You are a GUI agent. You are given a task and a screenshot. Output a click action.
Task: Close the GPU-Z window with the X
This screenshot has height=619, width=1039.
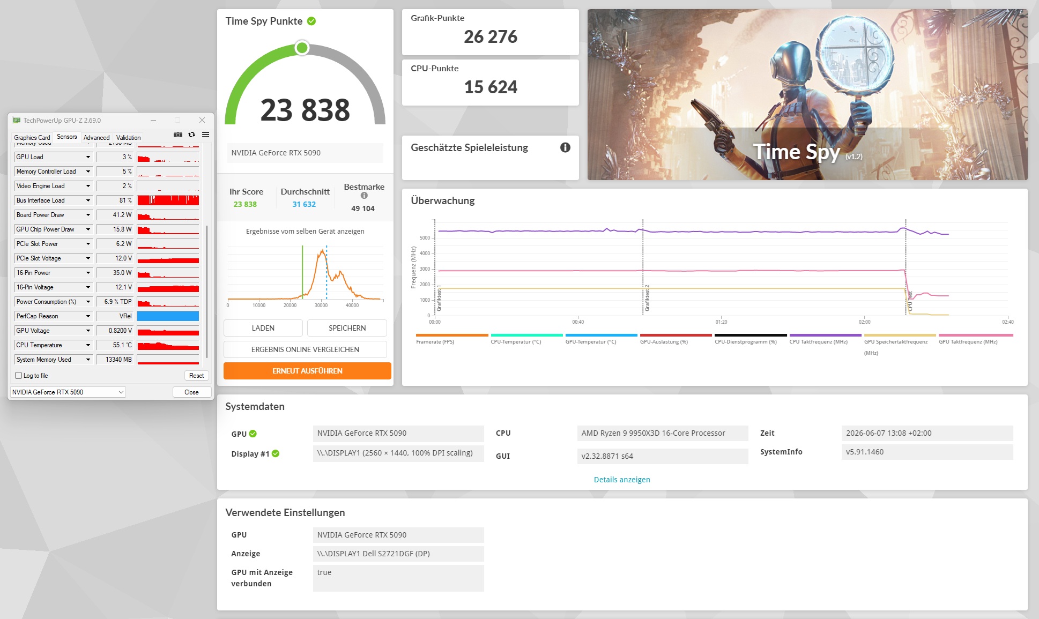[x=202, y=121]
